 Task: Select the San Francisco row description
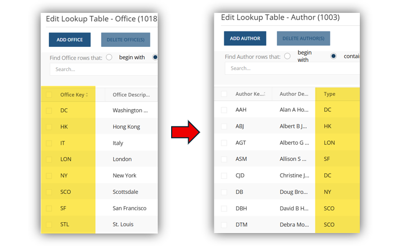[129, 208]
